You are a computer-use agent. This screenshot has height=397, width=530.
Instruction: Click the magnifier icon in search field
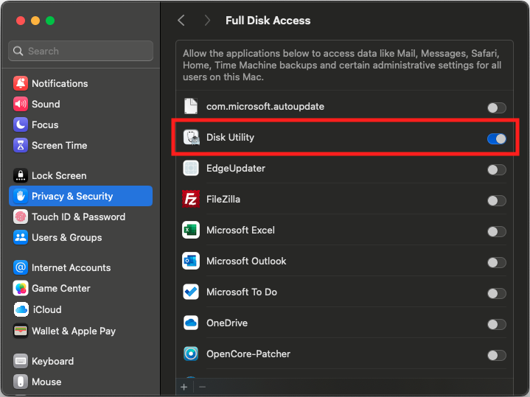pos(18,51)
